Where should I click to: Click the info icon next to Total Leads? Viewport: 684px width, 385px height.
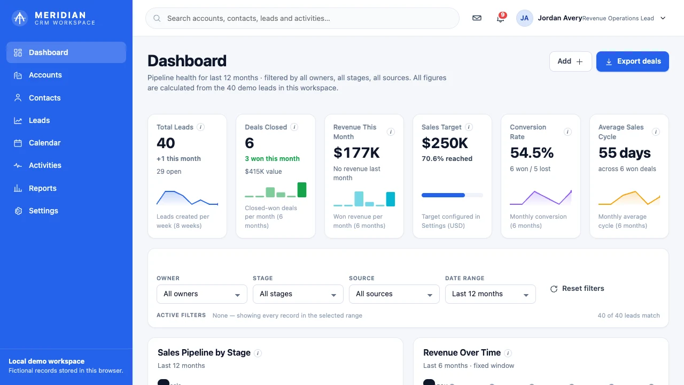[x=200, y=127]
